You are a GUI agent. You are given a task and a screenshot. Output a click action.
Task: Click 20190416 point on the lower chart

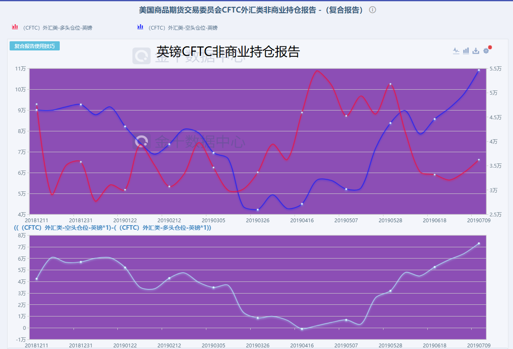(x=302, y=329)
